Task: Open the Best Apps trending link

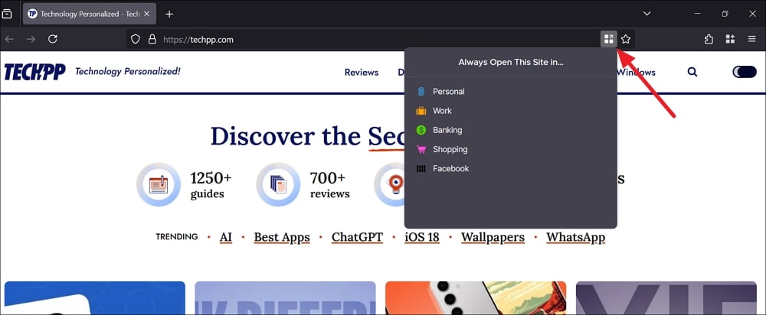Action: pyautogui.click(x=282, y=238)
